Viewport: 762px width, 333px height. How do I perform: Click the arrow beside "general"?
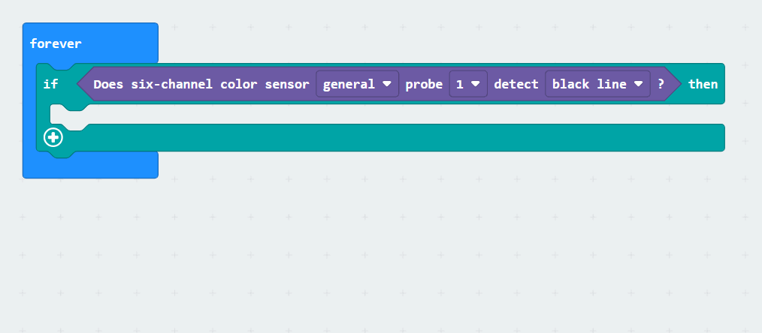387,84
